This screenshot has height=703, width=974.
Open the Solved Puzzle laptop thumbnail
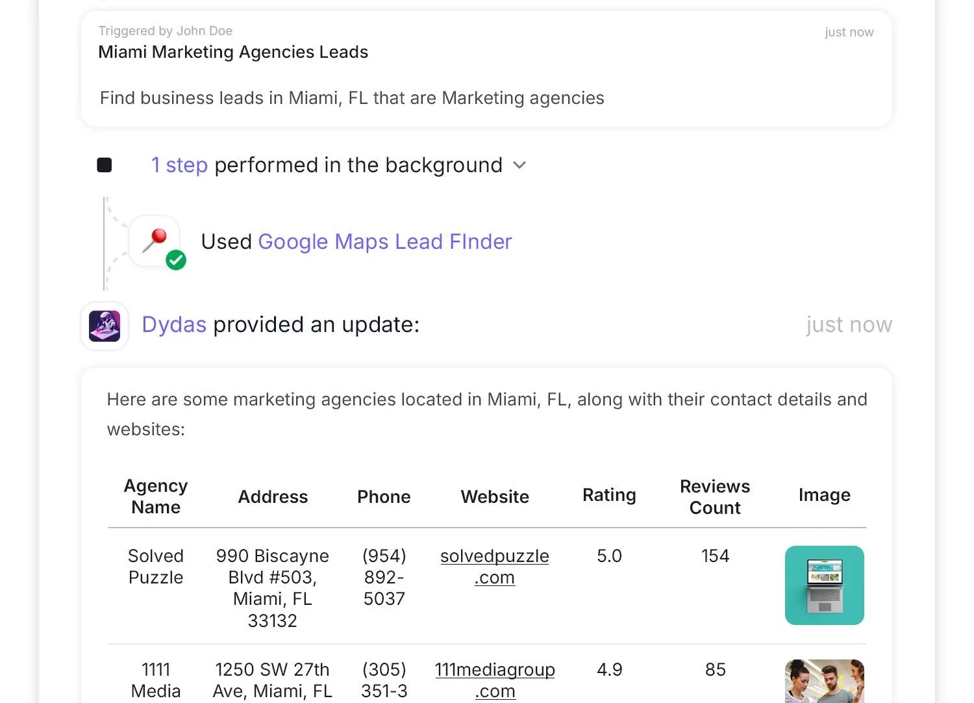pos(824,585)
